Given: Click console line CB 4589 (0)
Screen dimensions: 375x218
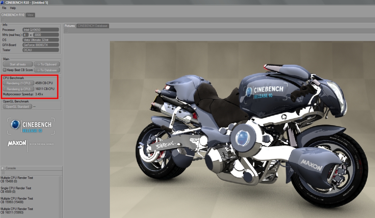Looking at the screenshot, I should point(8,192).
